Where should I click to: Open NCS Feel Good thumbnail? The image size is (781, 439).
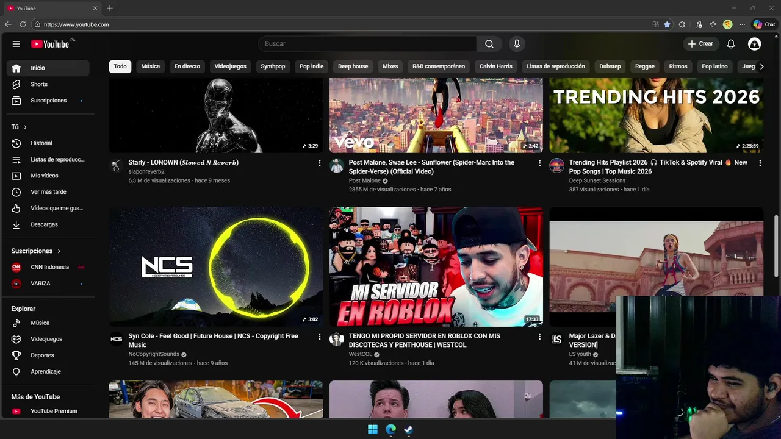pos(216,267)
